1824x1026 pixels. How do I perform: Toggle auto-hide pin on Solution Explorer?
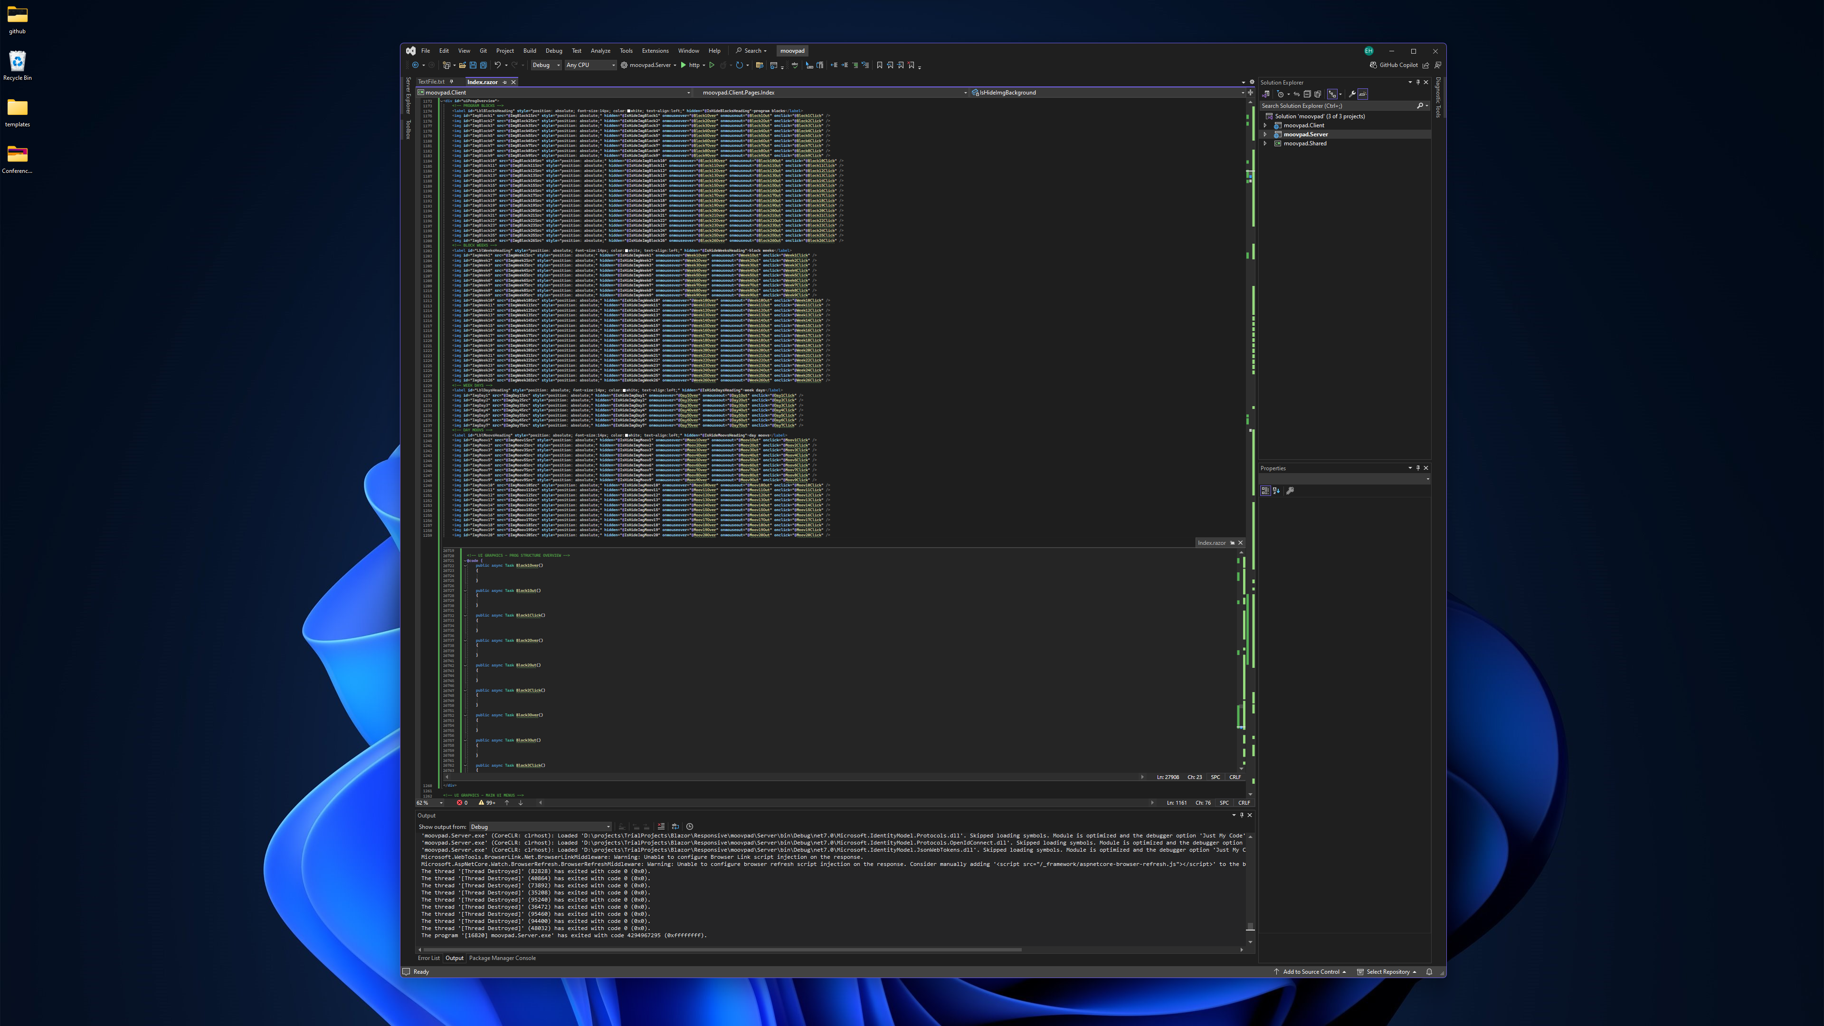1418,82
